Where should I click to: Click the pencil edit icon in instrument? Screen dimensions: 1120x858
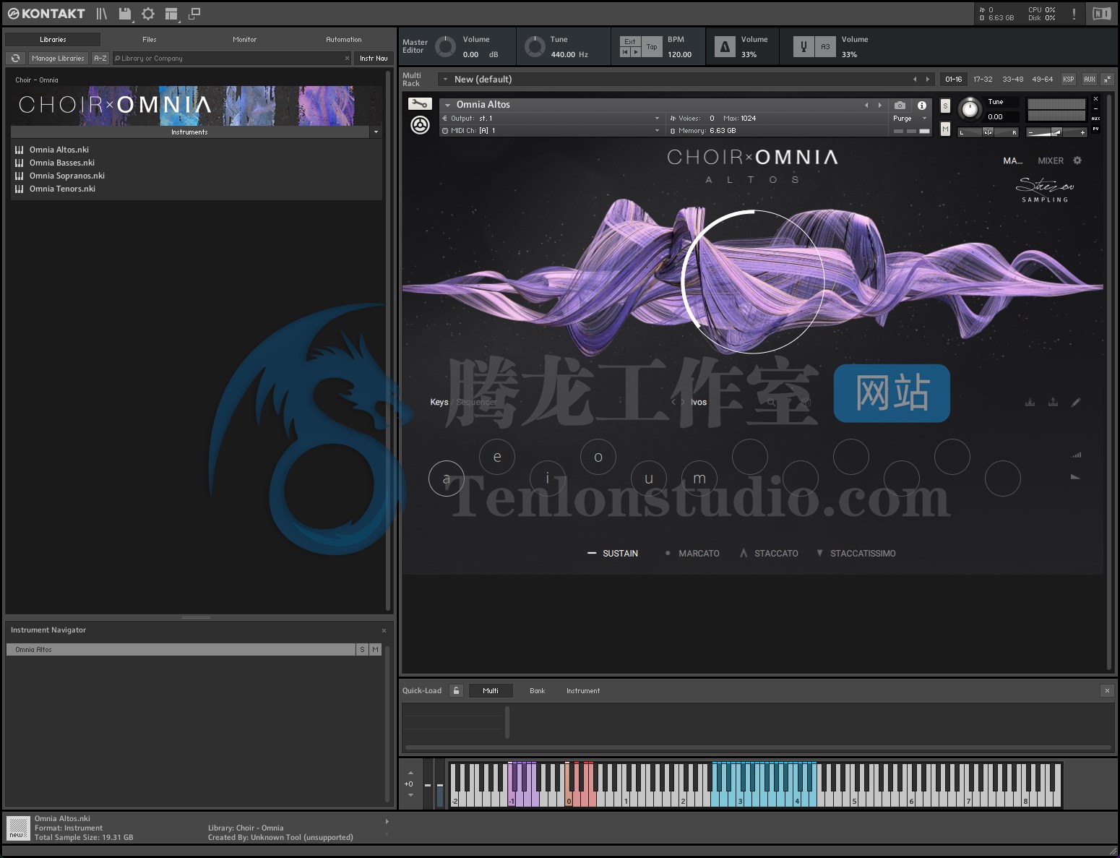1076,403
